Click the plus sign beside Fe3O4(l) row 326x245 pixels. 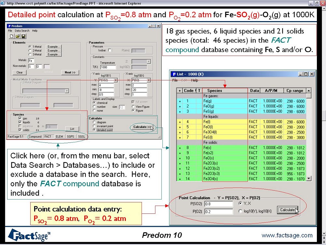[x=180, y=132]
